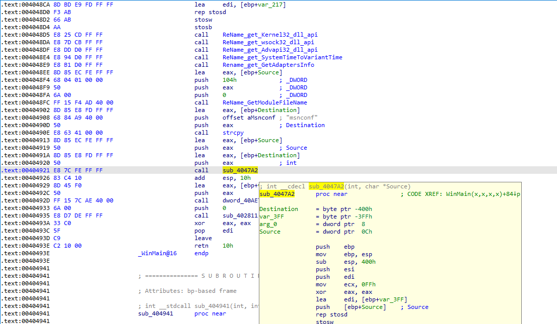Click rep stosd instruction at 004048D0
This screenshot has width=557, height=324.
(210, 12)
